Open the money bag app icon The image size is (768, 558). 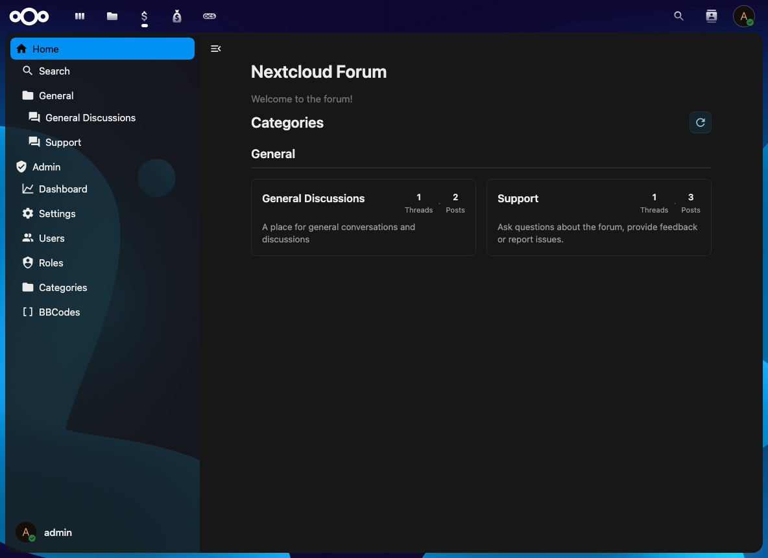(x=177, y=16)
